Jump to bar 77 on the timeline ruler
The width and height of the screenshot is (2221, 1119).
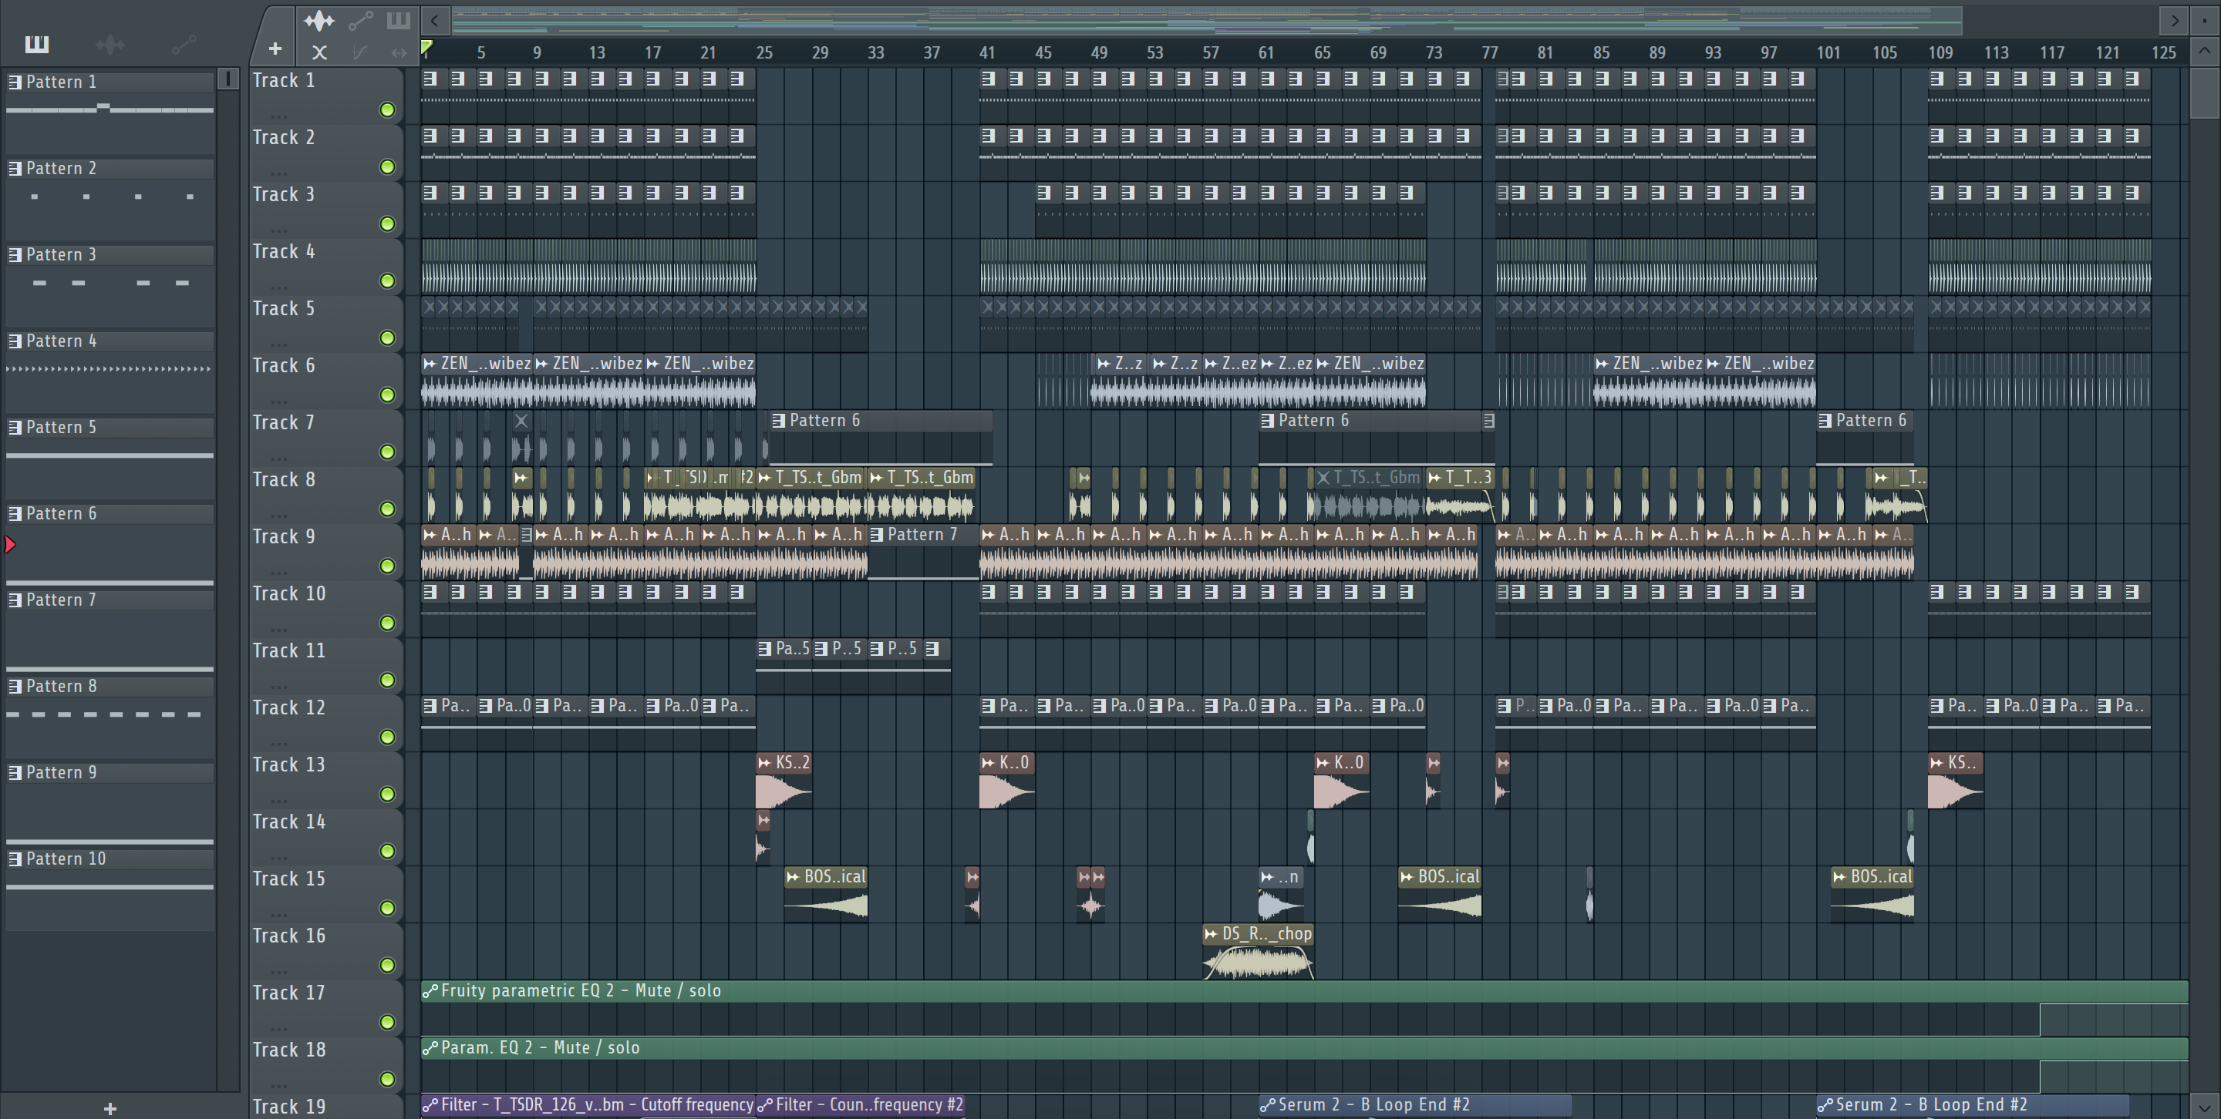point(1490,52)
